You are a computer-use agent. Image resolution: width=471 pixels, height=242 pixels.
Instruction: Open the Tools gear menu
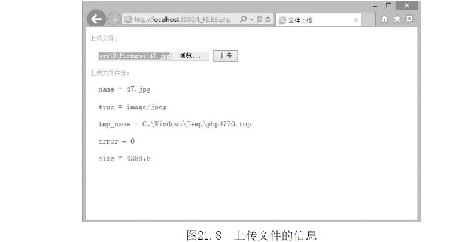coord(409,19)
